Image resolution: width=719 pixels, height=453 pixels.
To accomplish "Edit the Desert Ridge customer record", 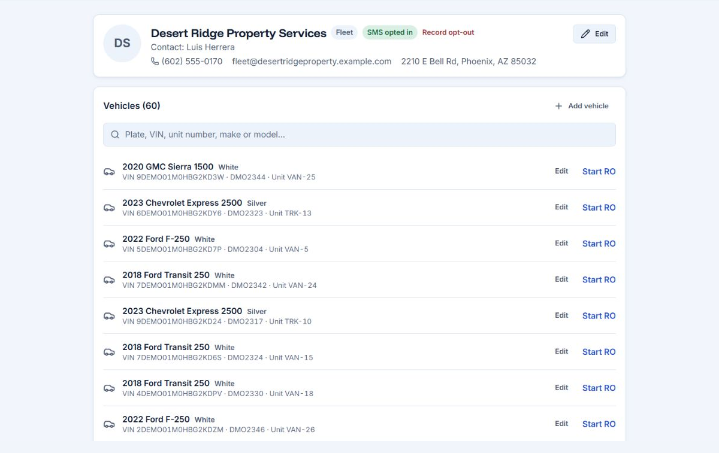I will pos(594,34).
